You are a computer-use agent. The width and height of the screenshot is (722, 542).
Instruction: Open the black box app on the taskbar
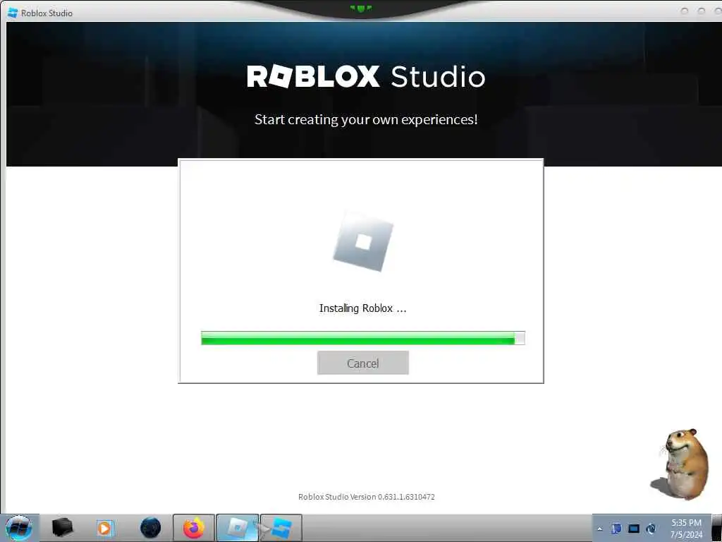point(62,528)
